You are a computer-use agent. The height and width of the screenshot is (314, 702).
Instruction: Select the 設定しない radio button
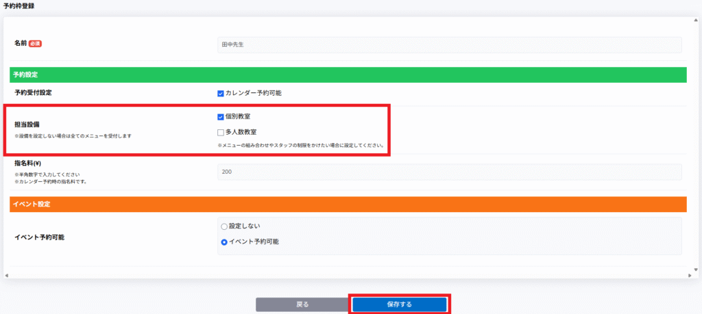click(x=223, y=226)
